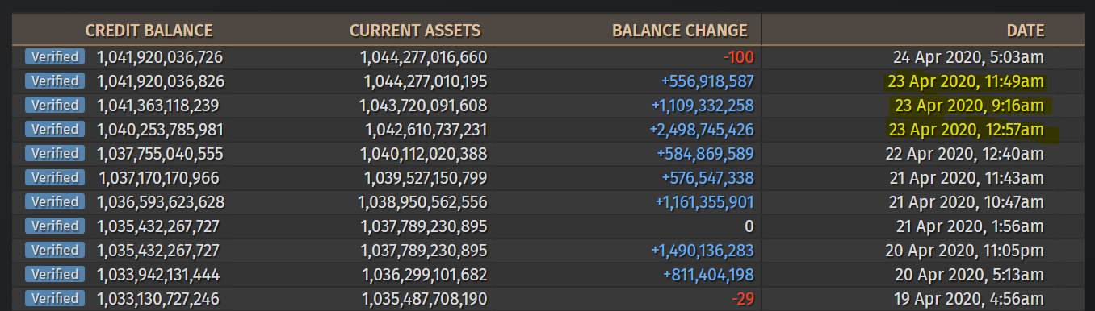Select highlighted date 23 Apr 2020, 11:49am
This screenshot has height=311, width=1095.
point(966,81)
